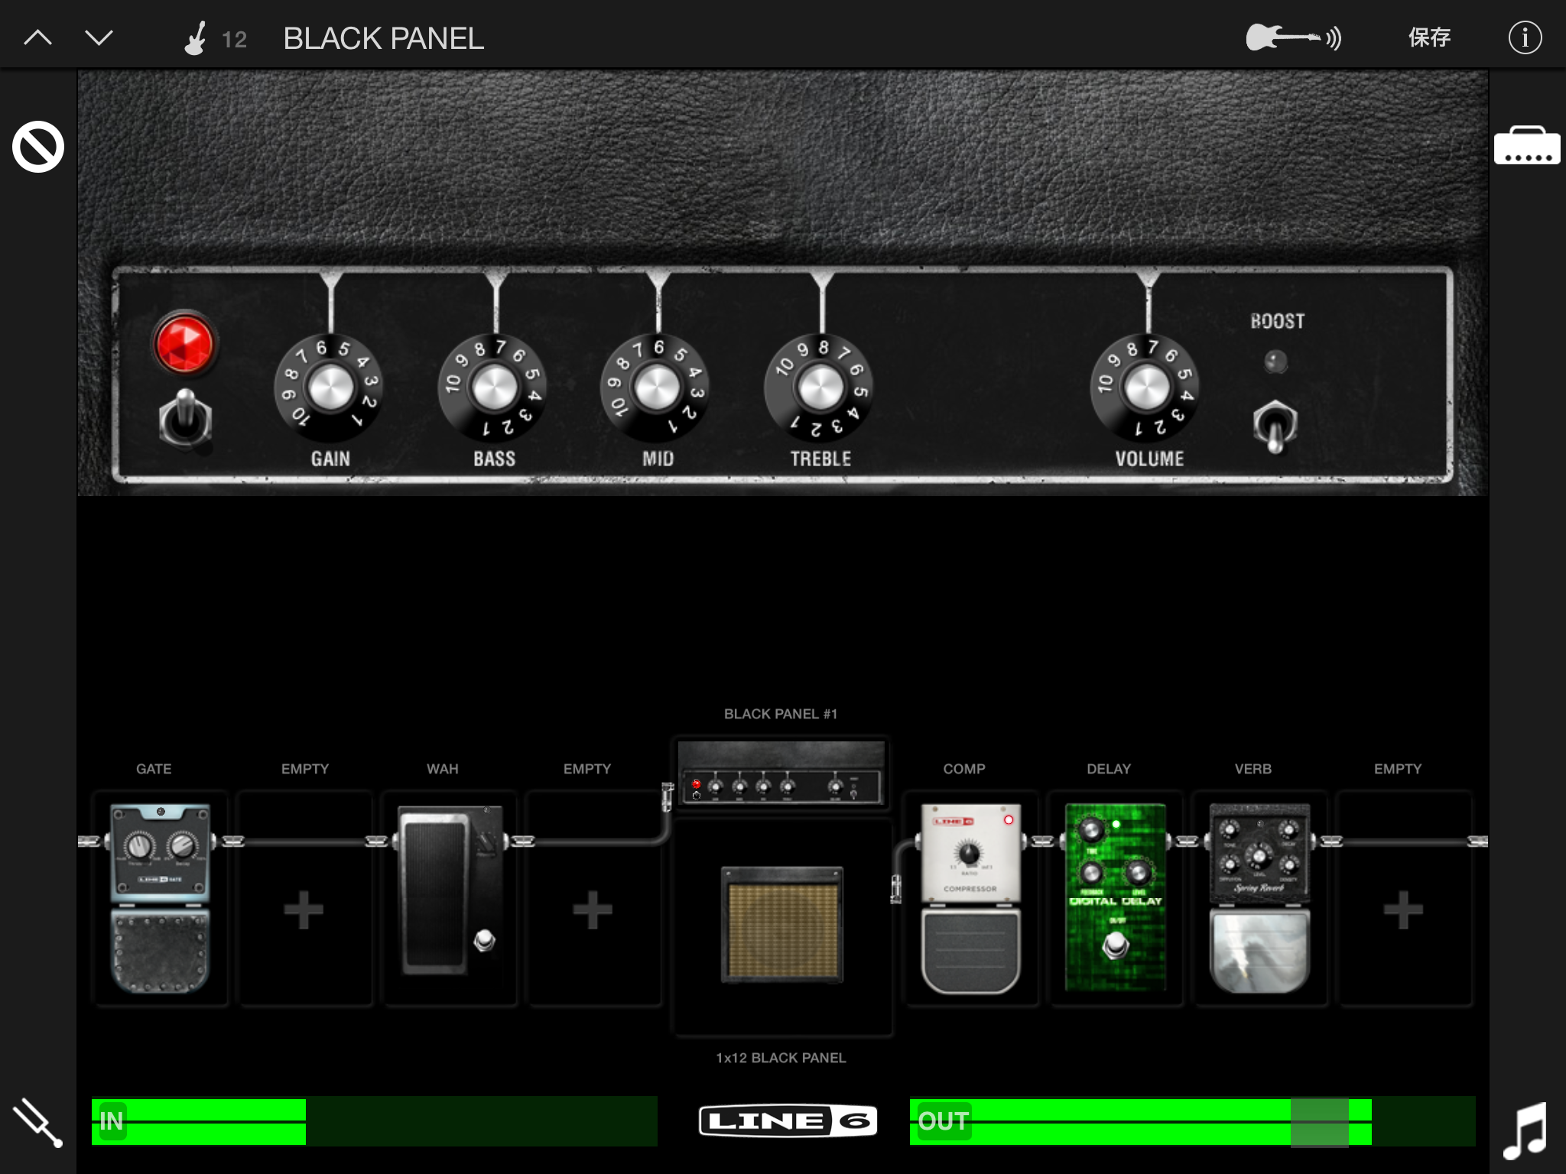Image resolution: width=1566 pixels, height=1174 pixels.
Task: Adjust the VOLUME knob
Action: [1146, 388]
